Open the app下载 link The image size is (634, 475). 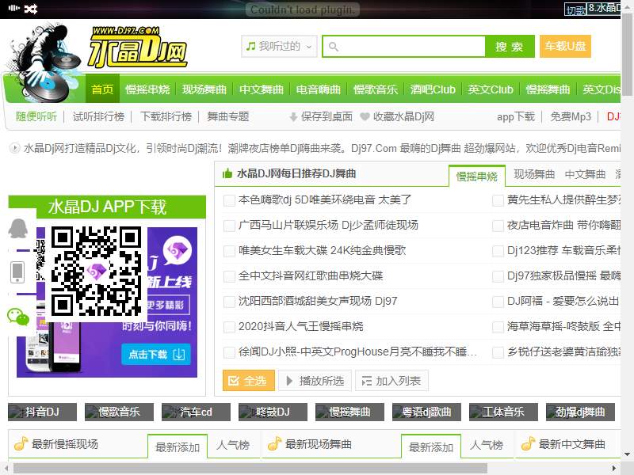(x=516, y=116)
